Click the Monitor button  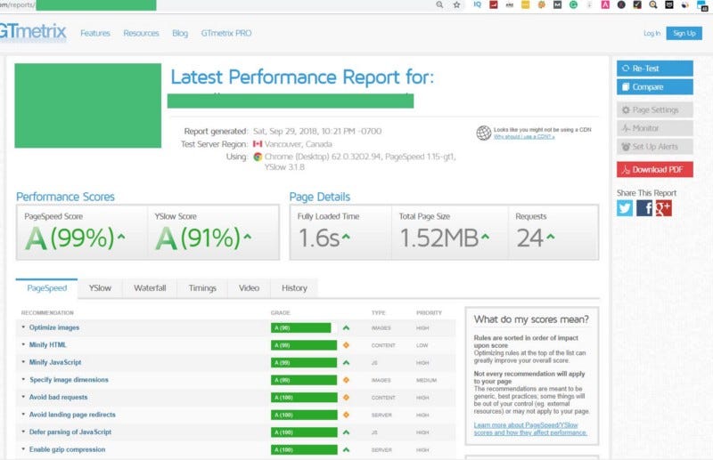655,128
